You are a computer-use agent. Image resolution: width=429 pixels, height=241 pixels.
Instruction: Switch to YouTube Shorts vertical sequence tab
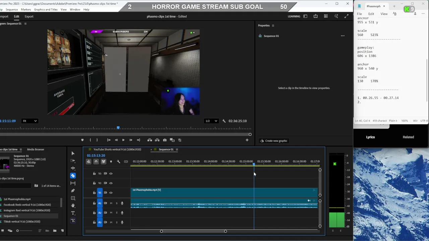click(117, 149)
